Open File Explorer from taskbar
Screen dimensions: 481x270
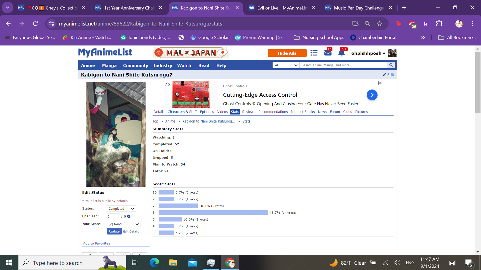pos(173,262)
